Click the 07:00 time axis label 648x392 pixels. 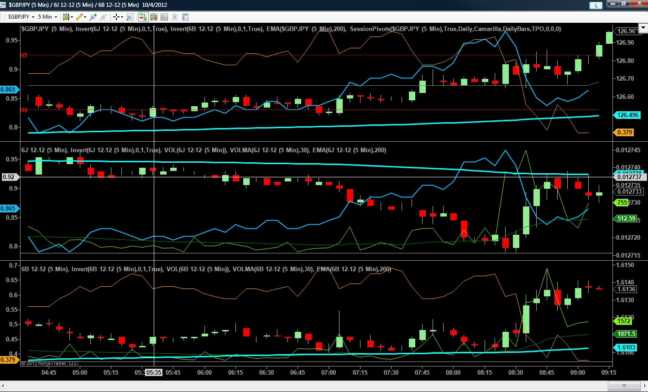tap(329, 372)
